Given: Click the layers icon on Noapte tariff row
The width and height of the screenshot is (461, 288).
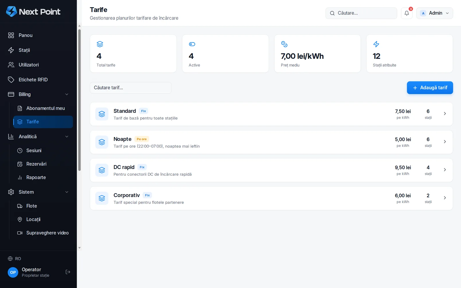Looking at the screenshot, I should click(x=102, y=142).
